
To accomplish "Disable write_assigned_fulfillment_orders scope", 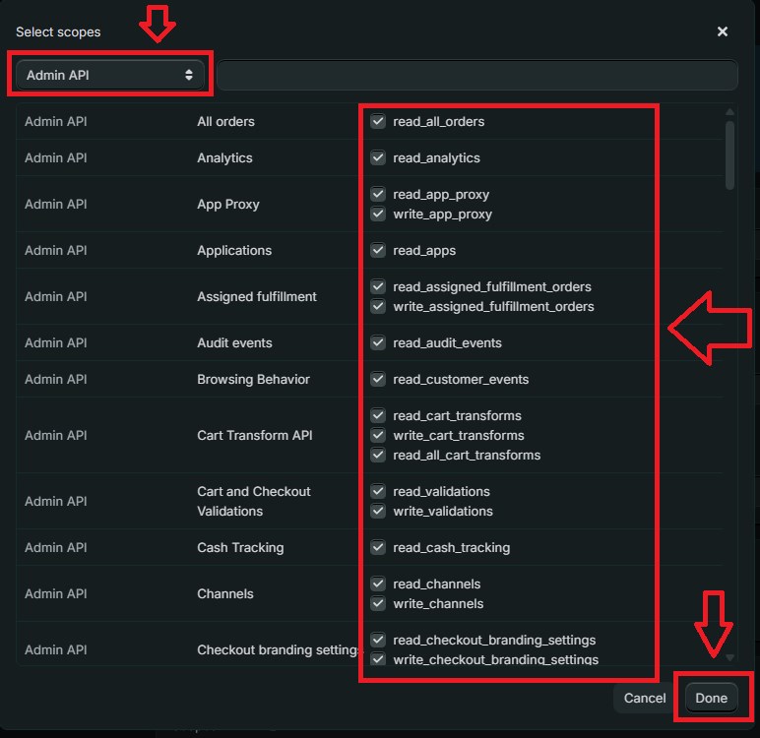I will point(378,307).
